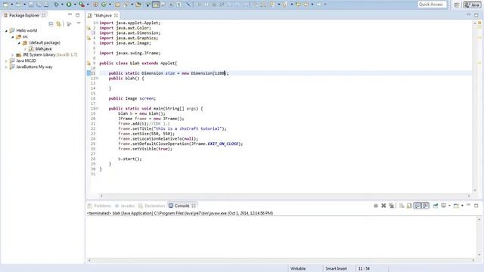Expand JRE System Library node
The image size is (484, 272).
[x=13, y=55]
